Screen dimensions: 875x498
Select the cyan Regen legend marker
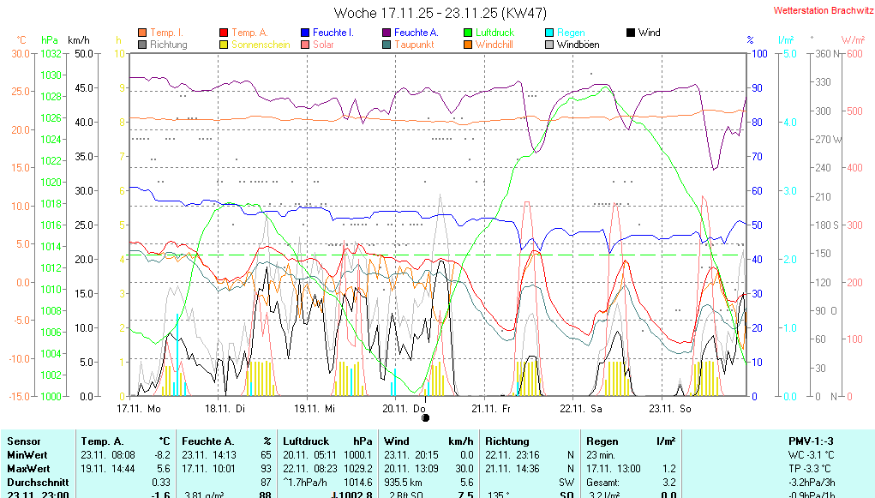tap(549, 33)
